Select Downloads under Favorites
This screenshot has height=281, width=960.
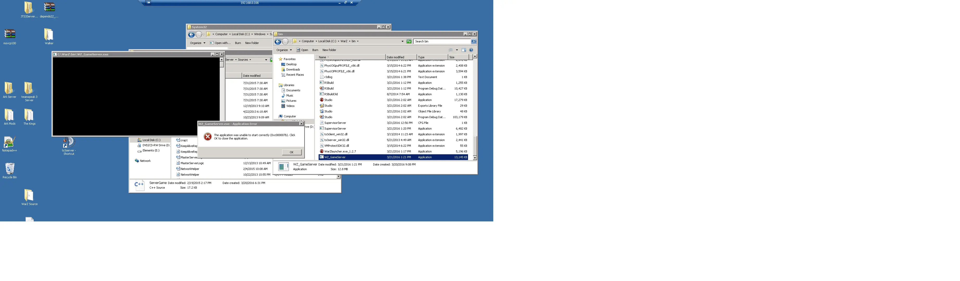tap(293, 70)
